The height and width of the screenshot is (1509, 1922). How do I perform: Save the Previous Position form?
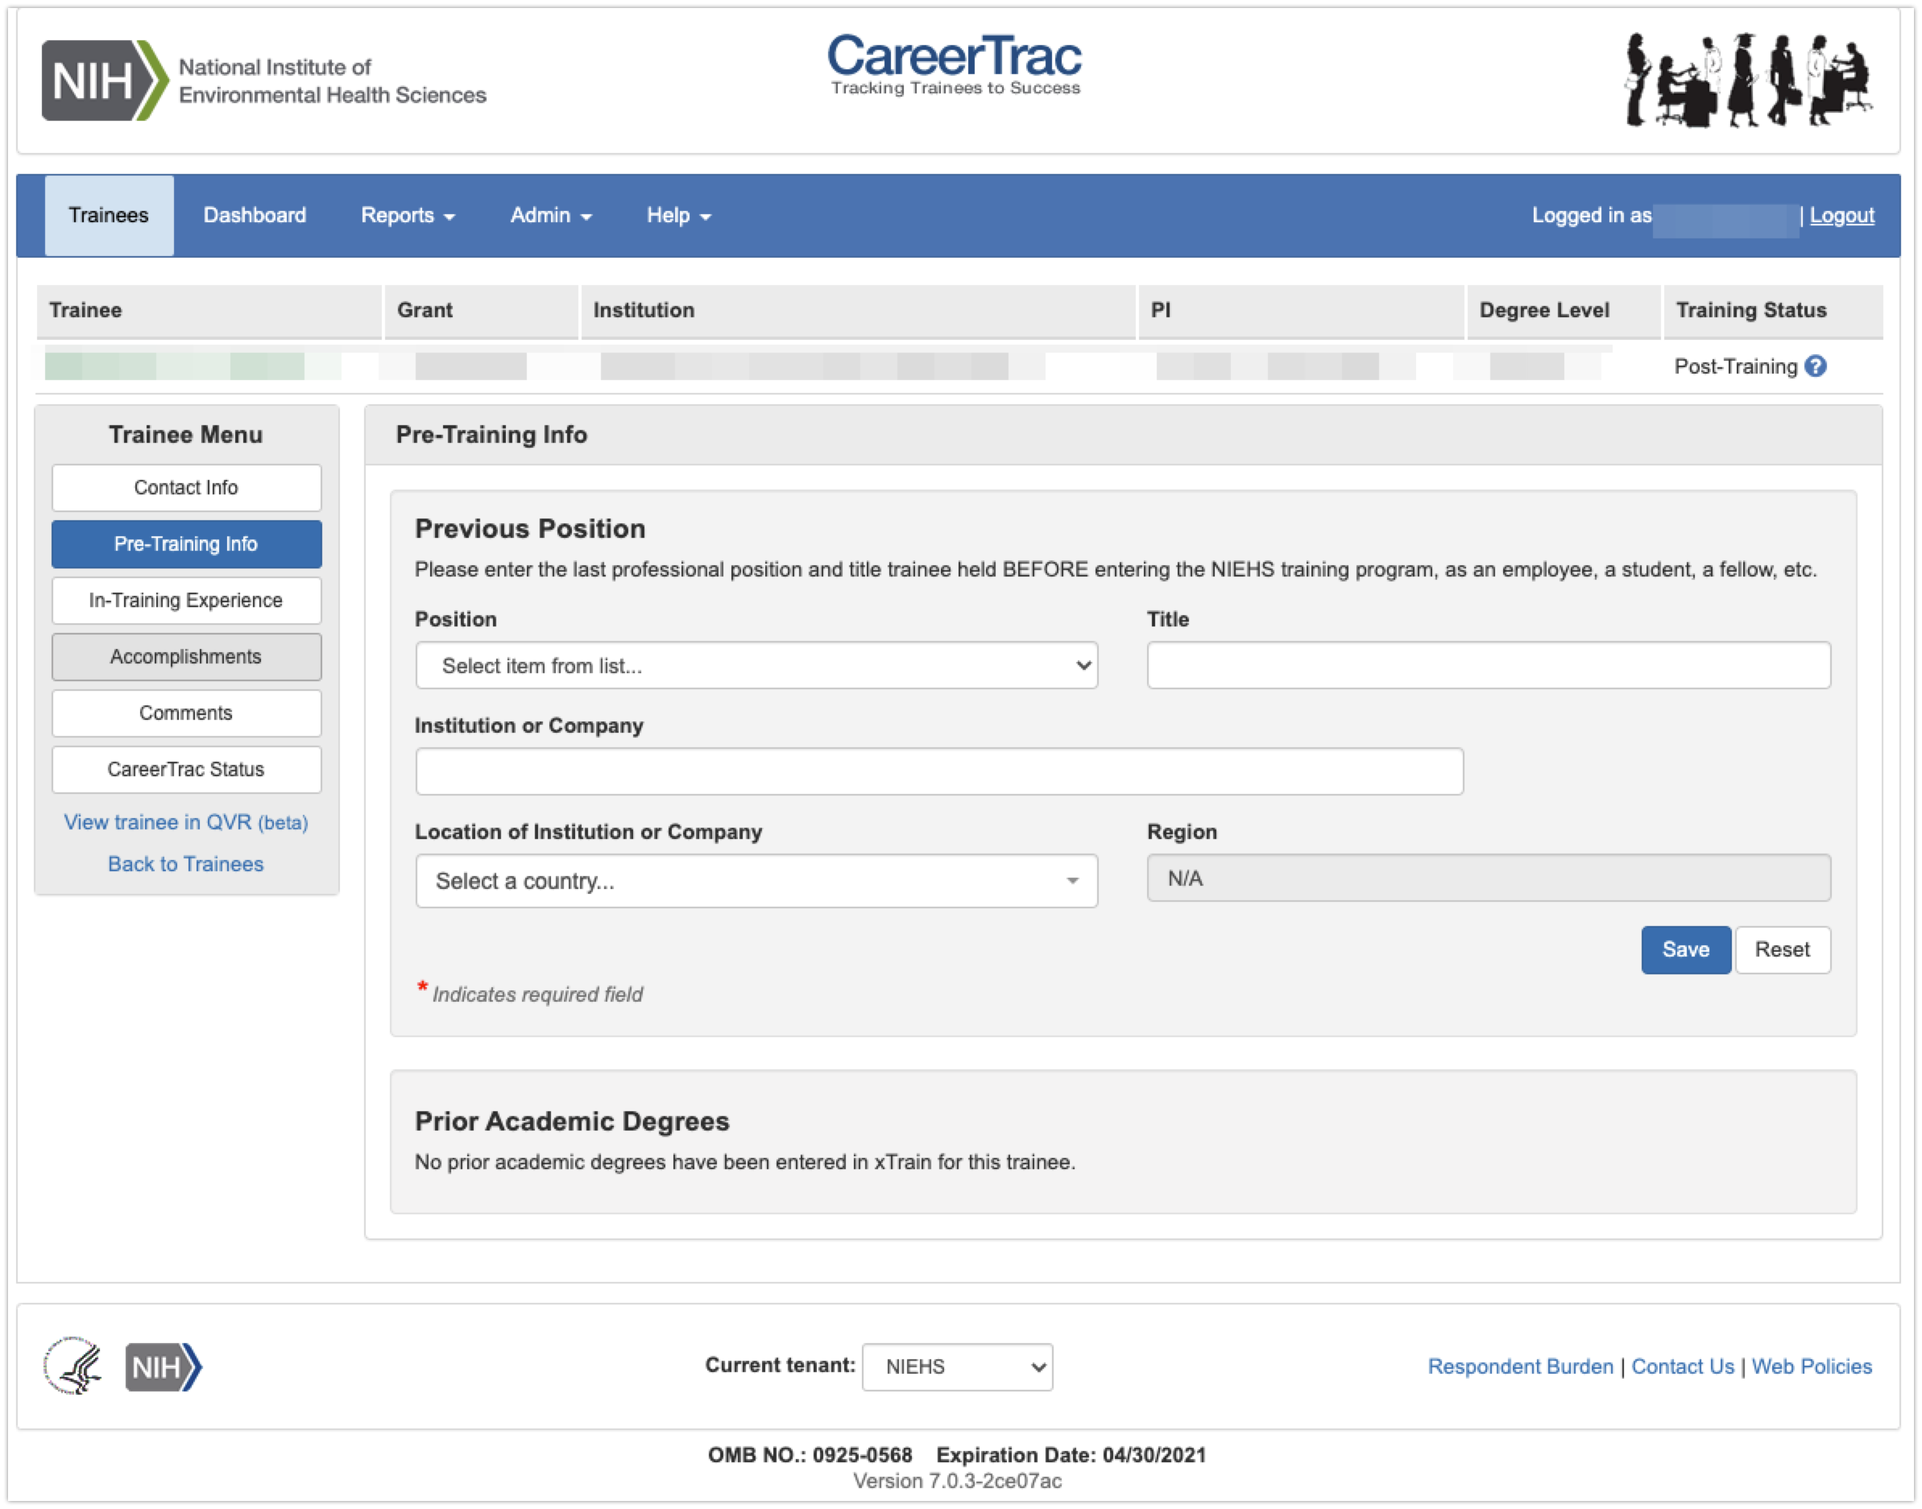(x=1685, y=949)
